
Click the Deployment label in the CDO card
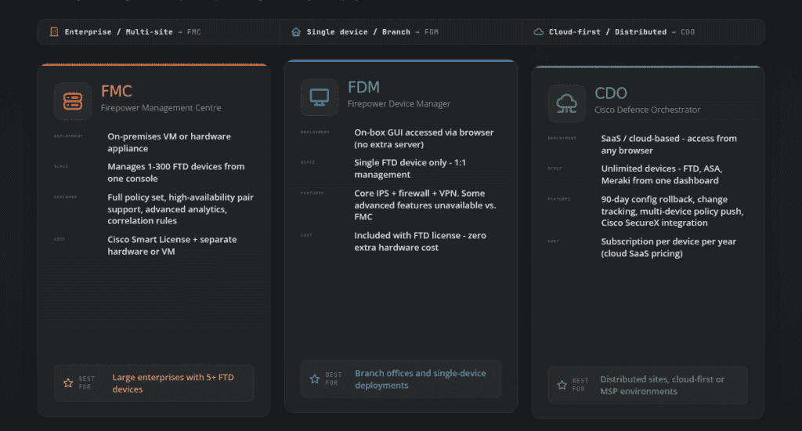tap(562, 138)
